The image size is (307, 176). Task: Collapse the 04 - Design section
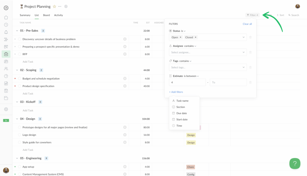coord(17,119)
